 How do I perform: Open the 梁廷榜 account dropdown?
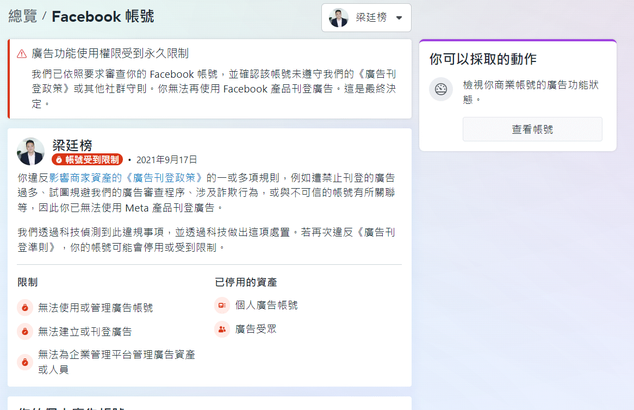click(366, 17)
